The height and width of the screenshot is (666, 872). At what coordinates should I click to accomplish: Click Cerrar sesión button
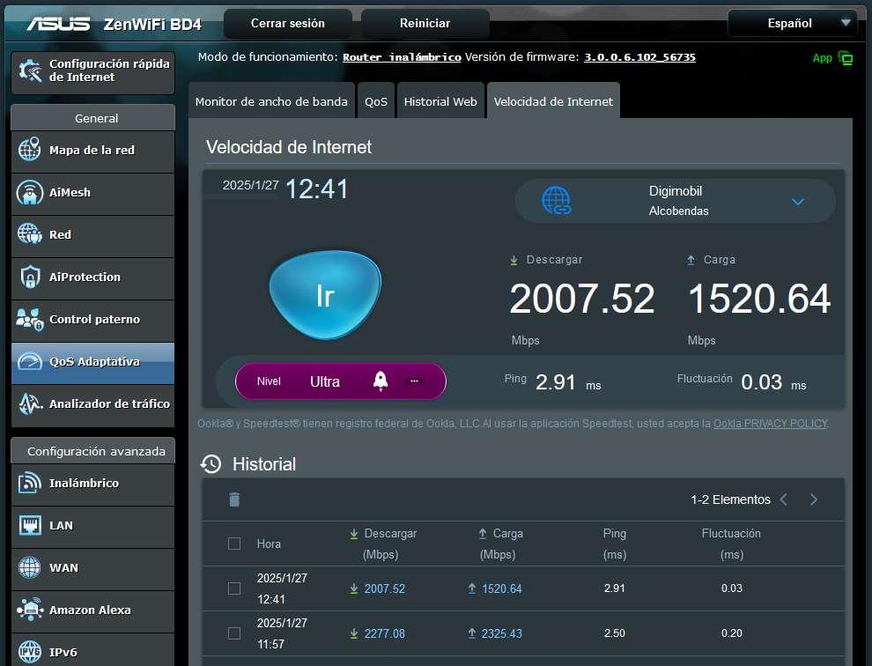point(287,24)
